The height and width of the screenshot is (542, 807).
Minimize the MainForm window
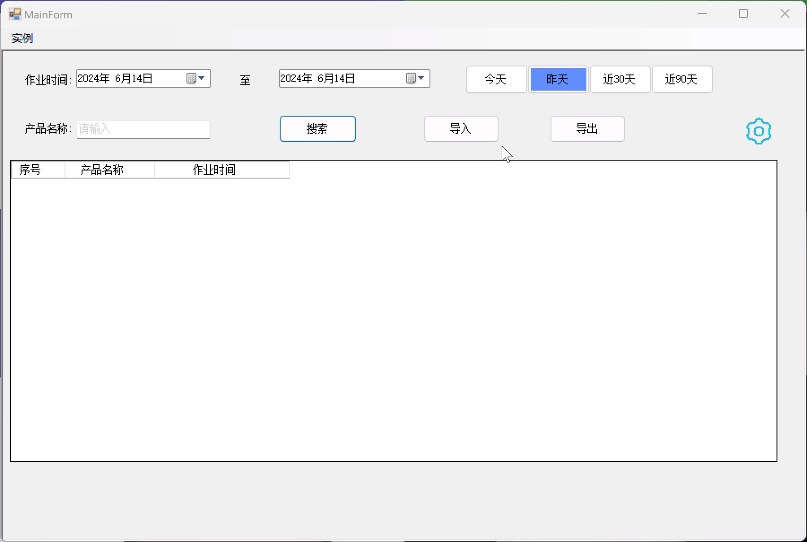tap(703, 14)
